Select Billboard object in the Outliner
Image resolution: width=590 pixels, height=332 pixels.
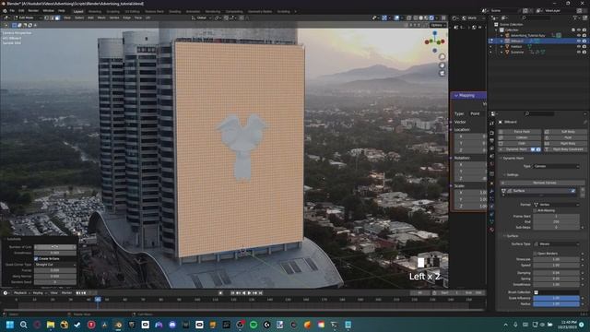(517, 41)
